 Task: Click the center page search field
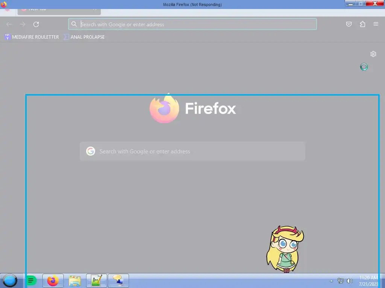(192, 151)
